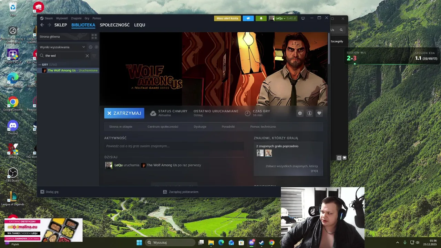
Task: Open File Explorer from the taskbar
Action: point(211,242)
